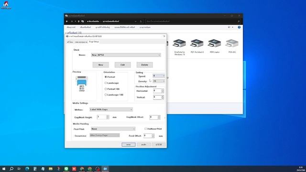
Task: Open the Windows Start menu
Action: (x=3, y=169)
